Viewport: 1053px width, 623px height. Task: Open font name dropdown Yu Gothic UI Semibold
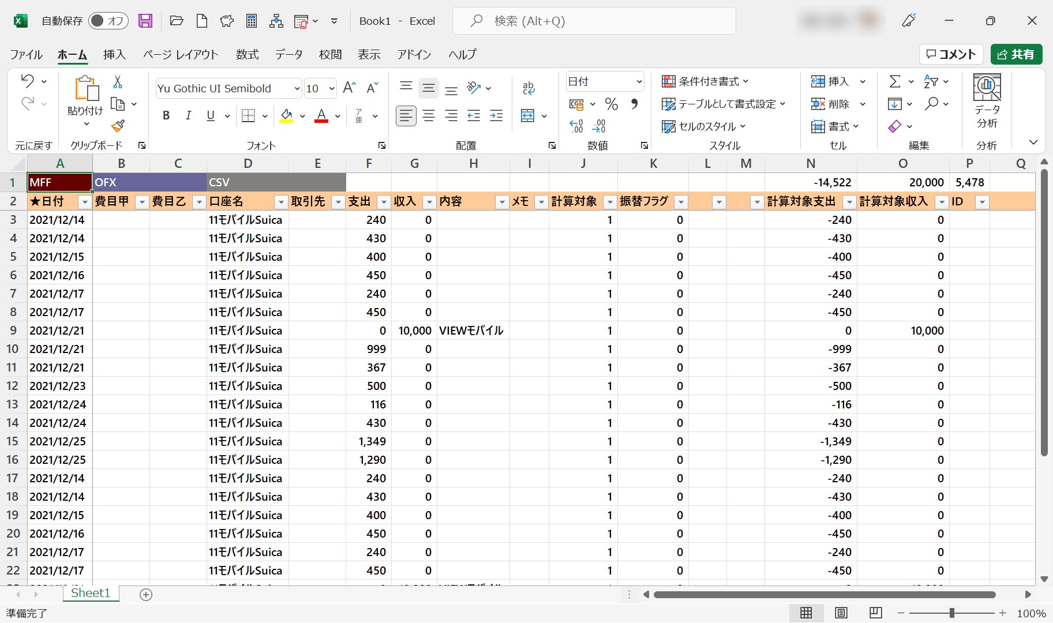coord(297,88)
